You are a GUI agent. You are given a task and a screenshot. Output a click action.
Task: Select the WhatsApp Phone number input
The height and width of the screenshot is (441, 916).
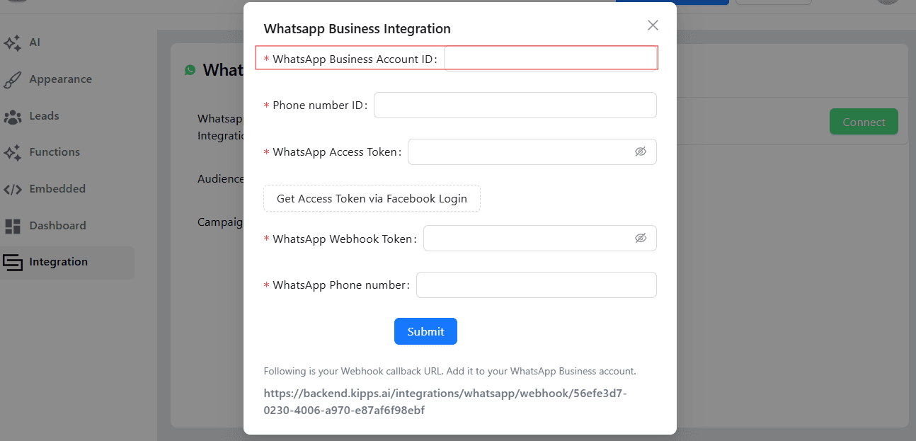pos(536,285)
